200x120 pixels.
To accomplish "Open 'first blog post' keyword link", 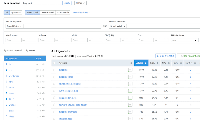I will 65,119.
